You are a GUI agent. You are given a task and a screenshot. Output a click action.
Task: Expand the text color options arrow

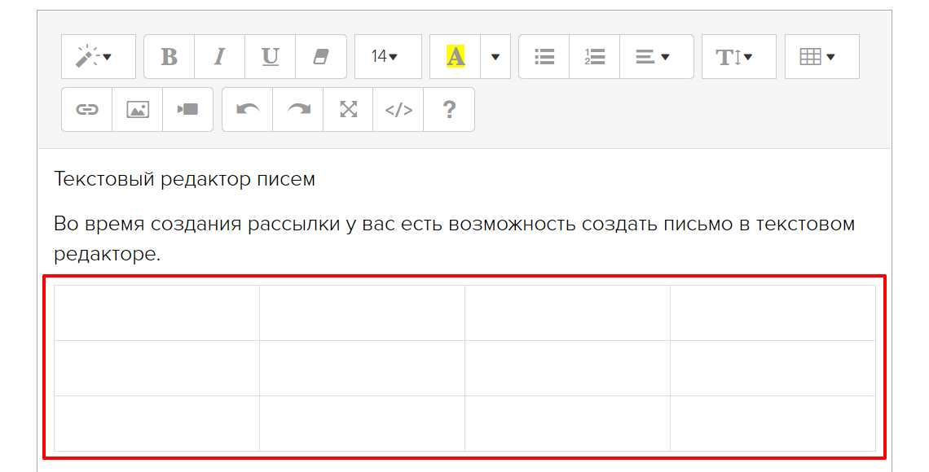(x=495, y=57)
